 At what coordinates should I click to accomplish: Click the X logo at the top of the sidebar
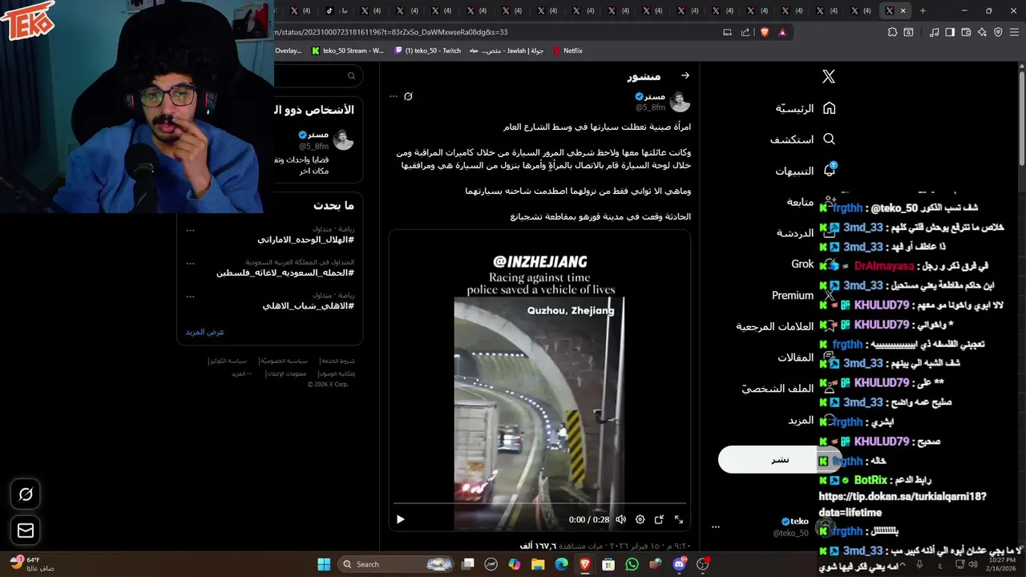point(829,76)
